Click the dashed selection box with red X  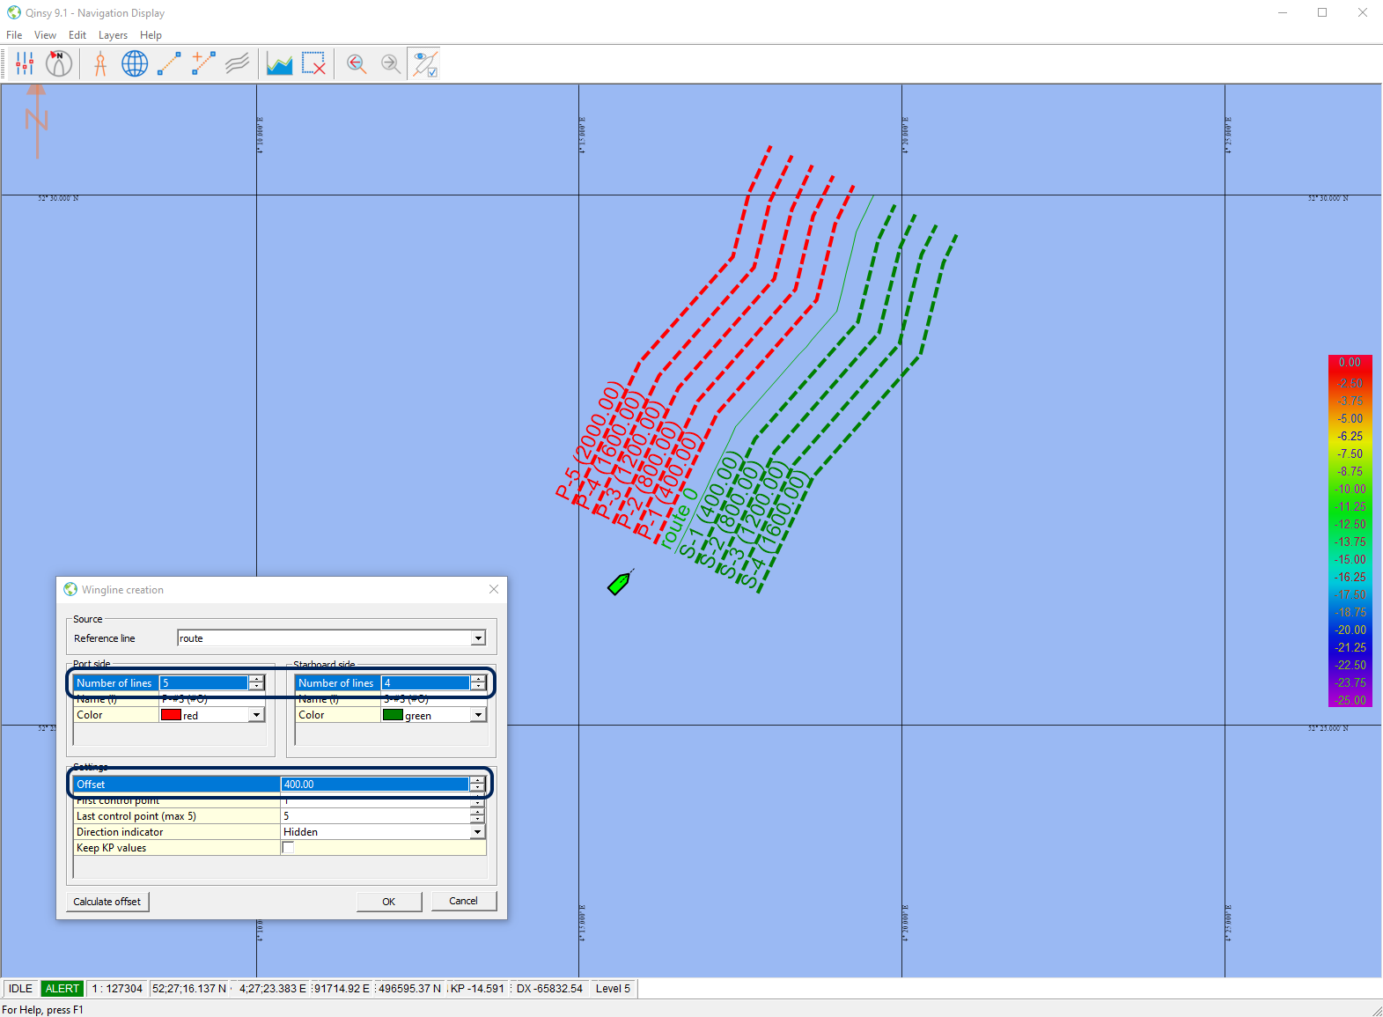(313, 63)
